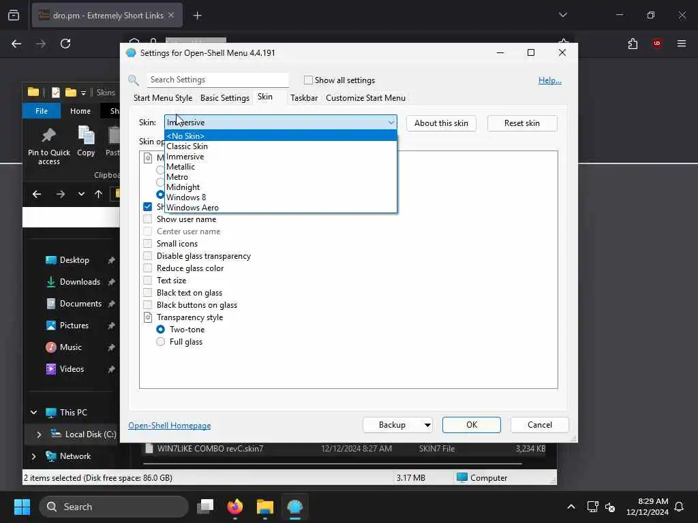Screen dimensions: 698x523
Task: Click the Explorer forward navigation arrow
Action: (61, 194)
